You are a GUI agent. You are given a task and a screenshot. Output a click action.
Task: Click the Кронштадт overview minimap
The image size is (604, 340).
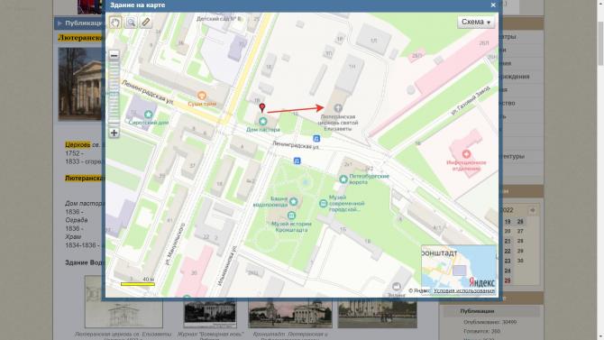(x=458, y=266)
